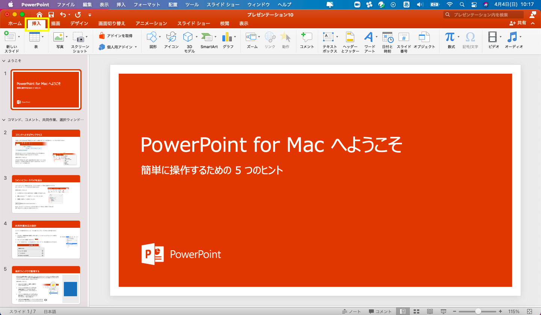Open the ファイル menu in menu bar
The height and width of the screenshot is (315, 541).
[x=66, y=5]
